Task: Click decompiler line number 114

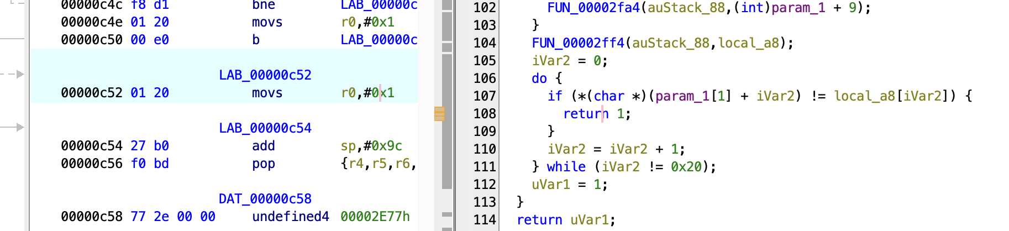Action: [485, 220]
